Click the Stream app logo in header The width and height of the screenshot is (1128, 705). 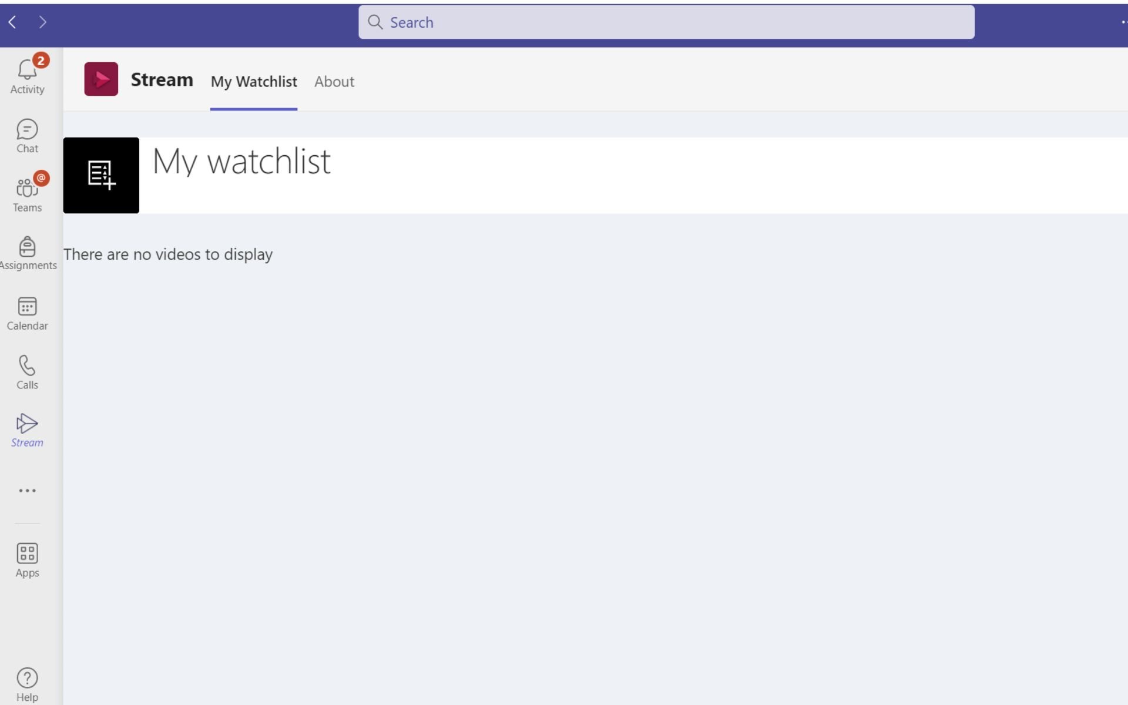[x=101, y=79]
